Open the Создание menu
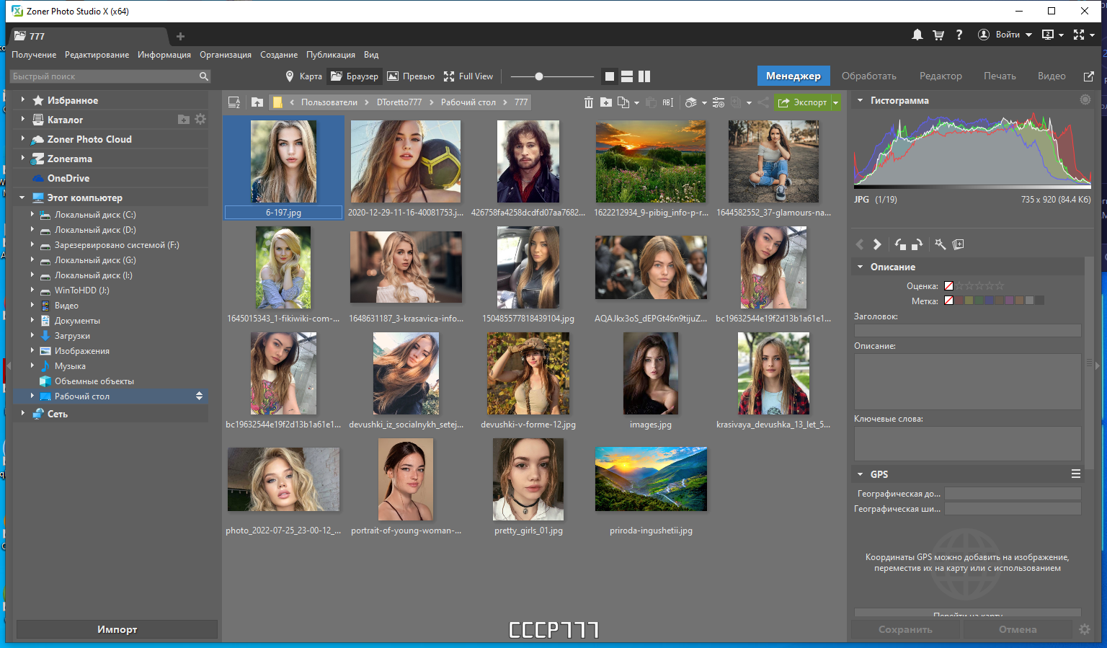Image resolution: width=1107 pixels, height=648 pixels. click(279, 55)
